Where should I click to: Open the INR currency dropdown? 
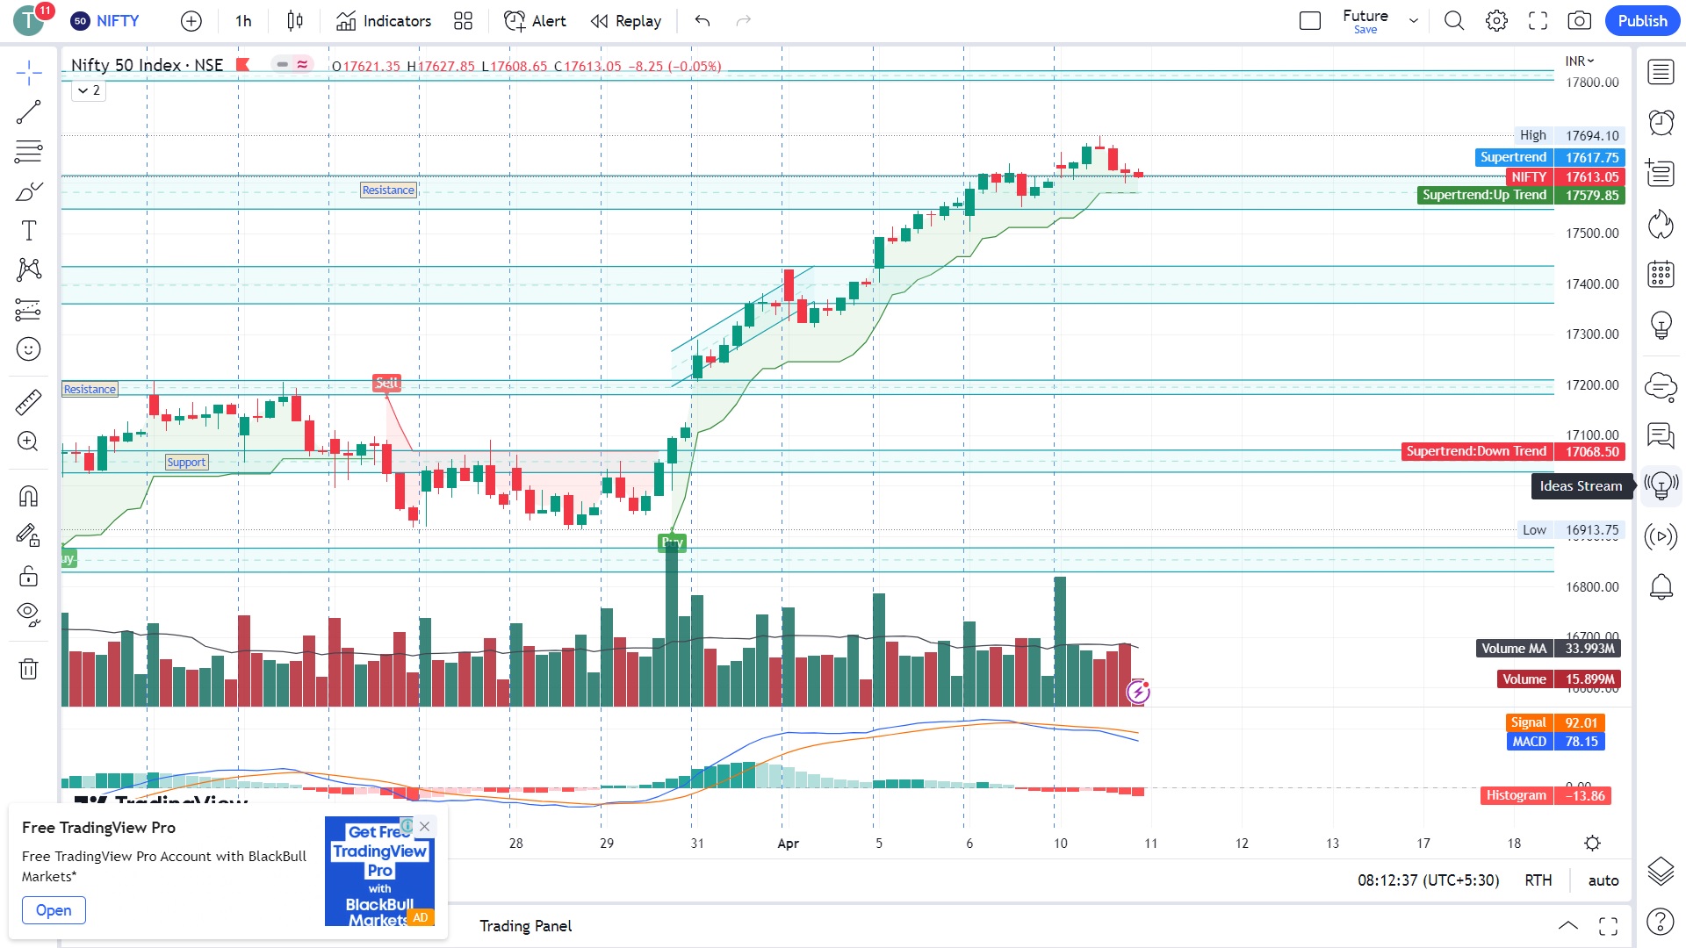click(x=1579, y=61)
